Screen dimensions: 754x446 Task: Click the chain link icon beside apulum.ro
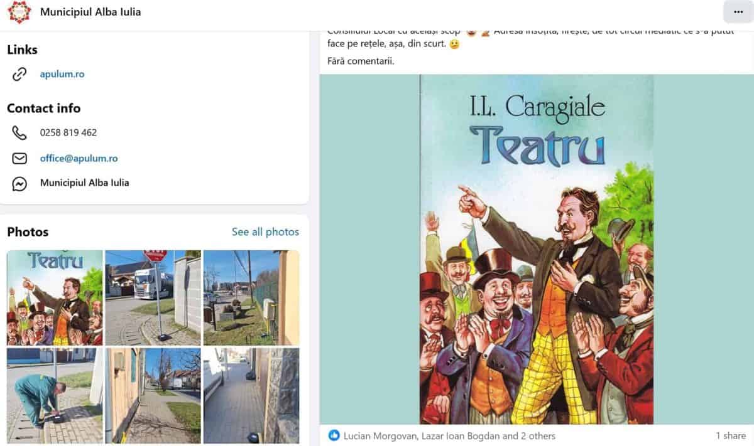coord(19,74)
